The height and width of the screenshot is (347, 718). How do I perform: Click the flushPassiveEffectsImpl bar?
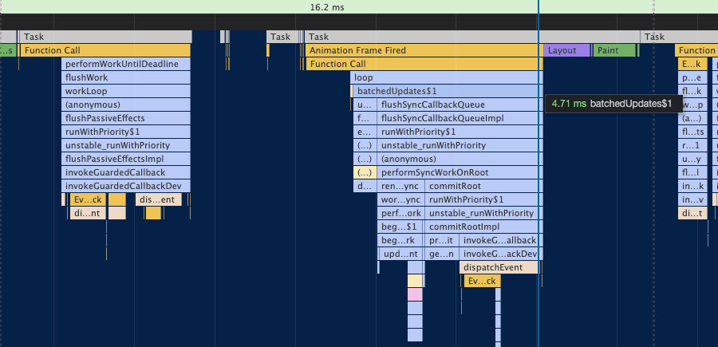pyautogui.click(x=126, y=159)
